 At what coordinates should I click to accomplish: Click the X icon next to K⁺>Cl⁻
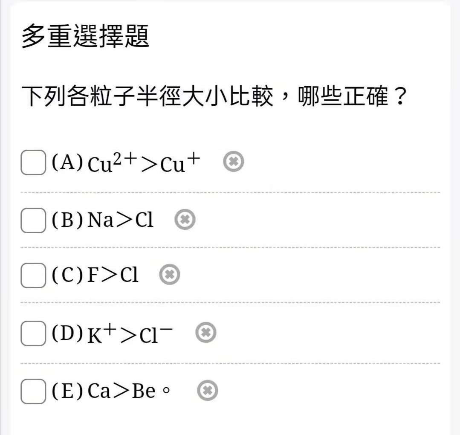[205, 332]
